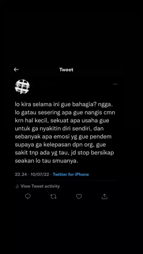Open the three-dot more options menu
The image size is (143, 254).
tap(115, 84)
